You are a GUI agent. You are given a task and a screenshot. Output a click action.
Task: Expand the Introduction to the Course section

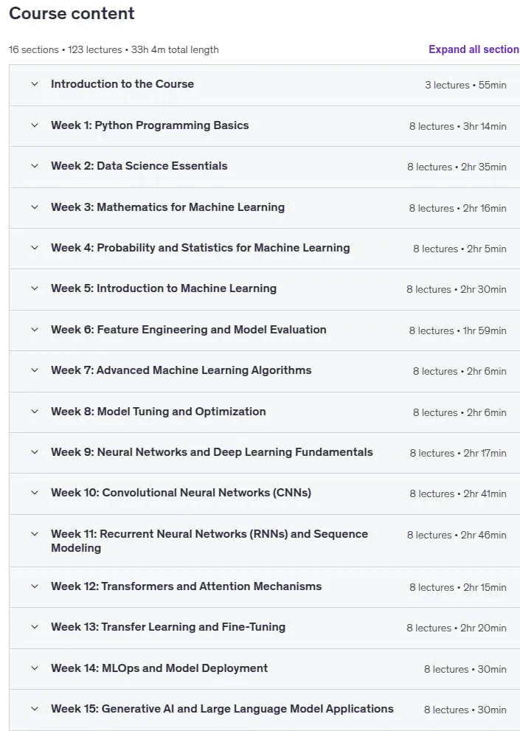[x=265, y=85]
